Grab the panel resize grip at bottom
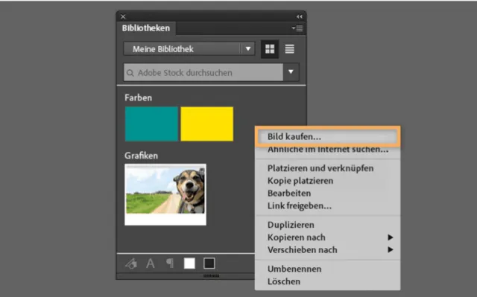 click(211, 275)
